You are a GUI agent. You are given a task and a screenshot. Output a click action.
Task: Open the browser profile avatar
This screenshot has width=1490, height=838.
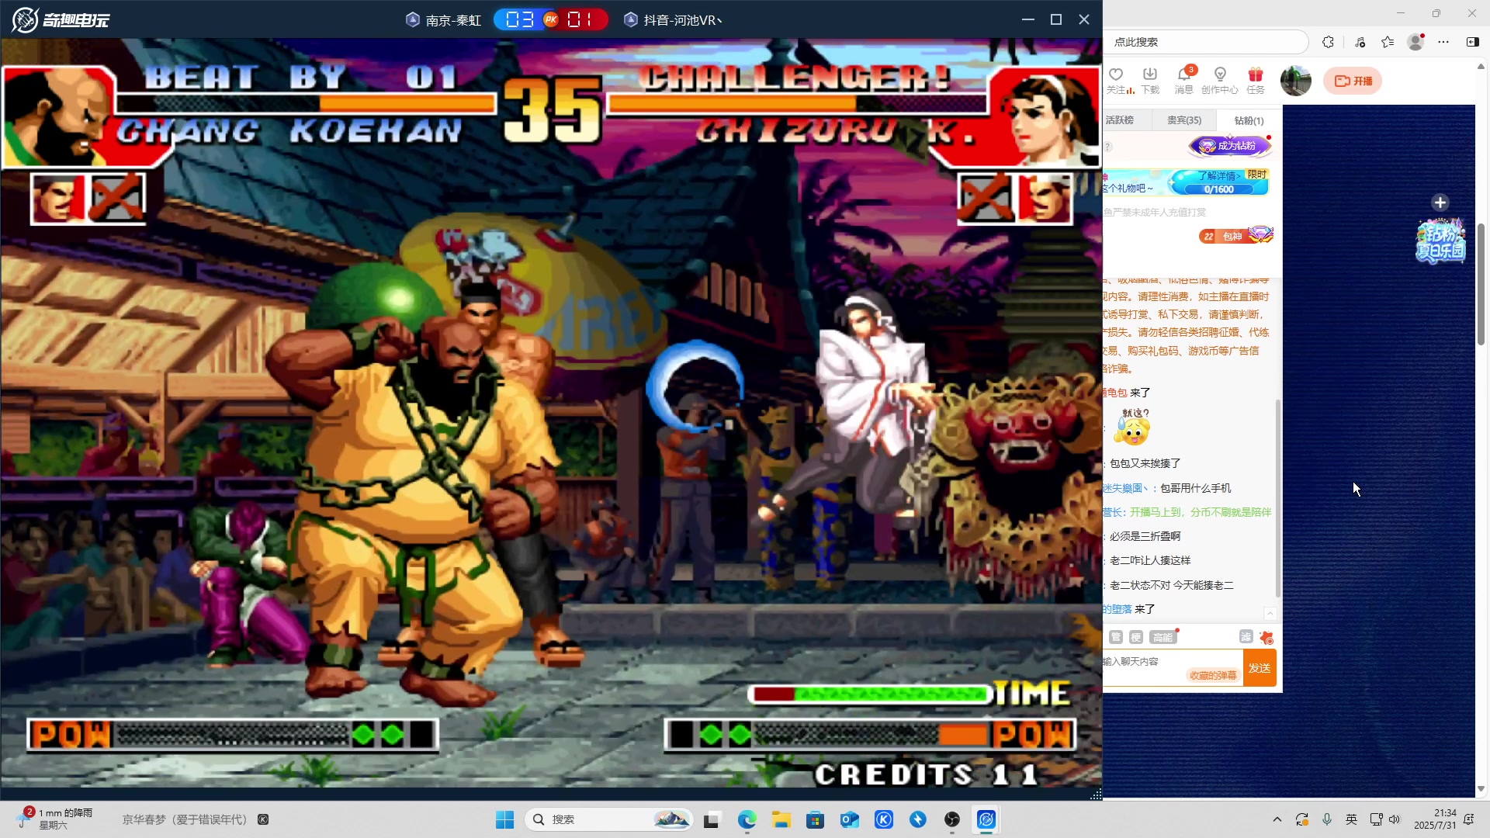tap(1416, 42)
